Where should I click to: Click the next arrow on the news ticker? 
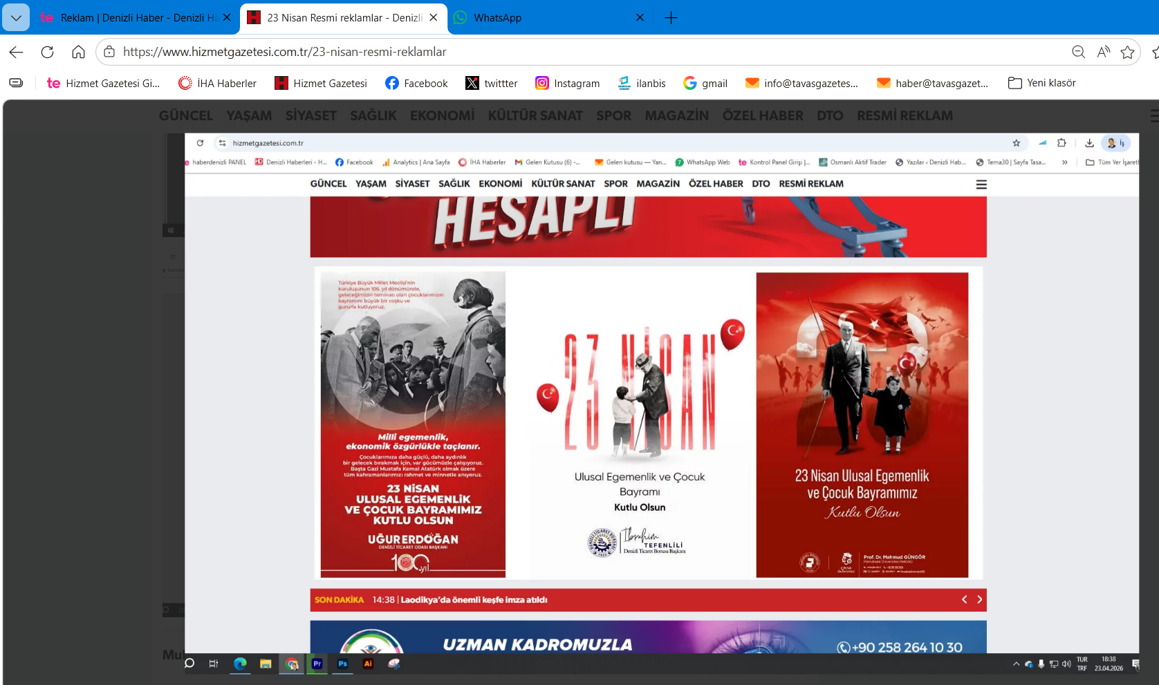click(979, 600)
